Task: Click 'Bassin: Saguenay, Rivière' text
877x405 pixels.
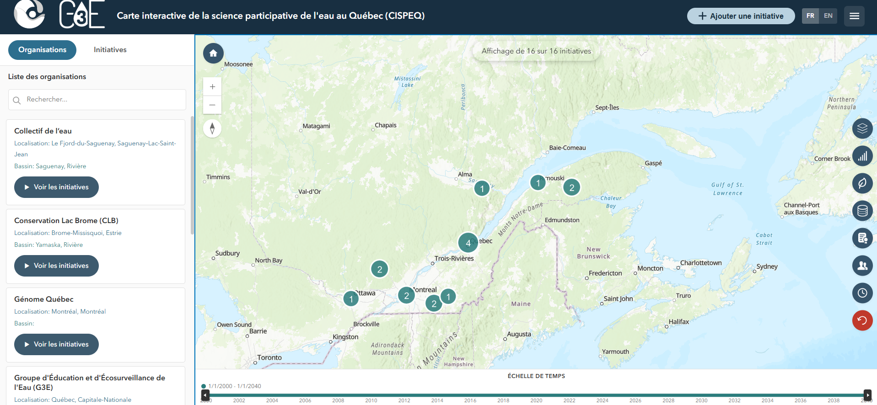Action: tap(50, 166)
